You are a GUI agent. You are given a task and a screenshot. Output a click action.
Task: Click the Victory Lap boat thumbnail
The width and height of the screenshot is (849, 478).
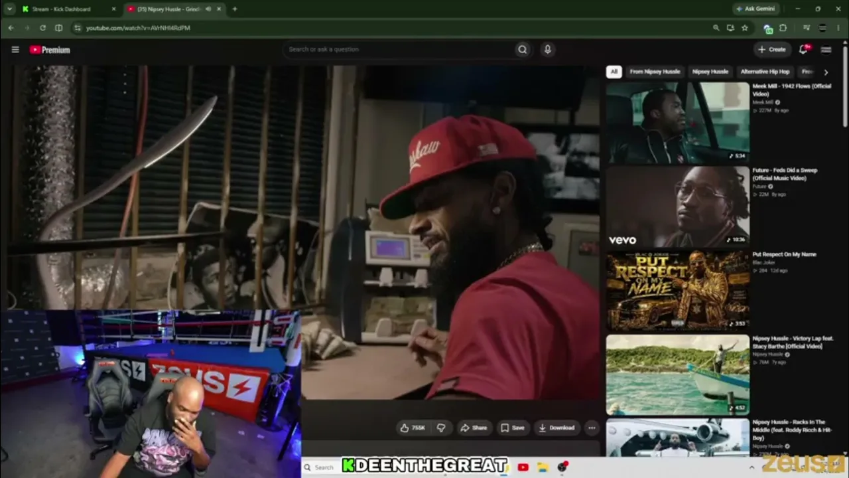[x=677, y=374]
